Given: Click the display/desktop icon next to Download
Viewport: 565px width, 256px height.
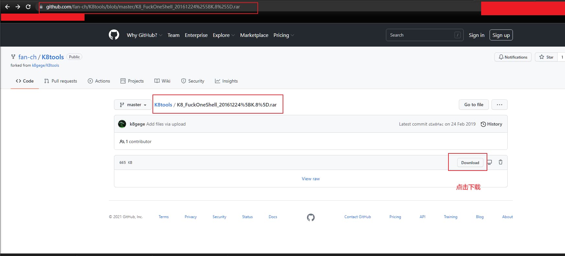Looking at the screenshot, I should tap(490, 162).
